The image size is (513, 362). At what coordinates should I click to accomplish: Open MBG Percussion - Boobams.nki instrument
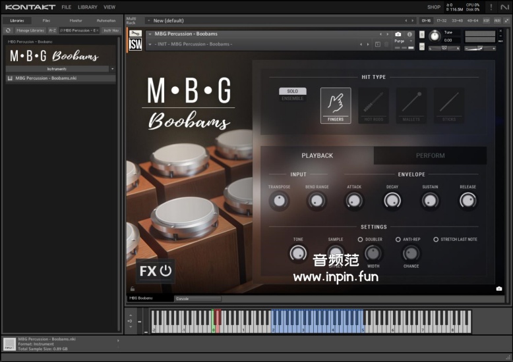46,78
